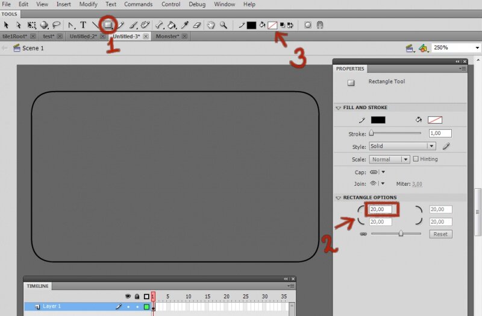482x316 pixels.
Task: Select the Eraser tool
Action: tap(197, 25)
